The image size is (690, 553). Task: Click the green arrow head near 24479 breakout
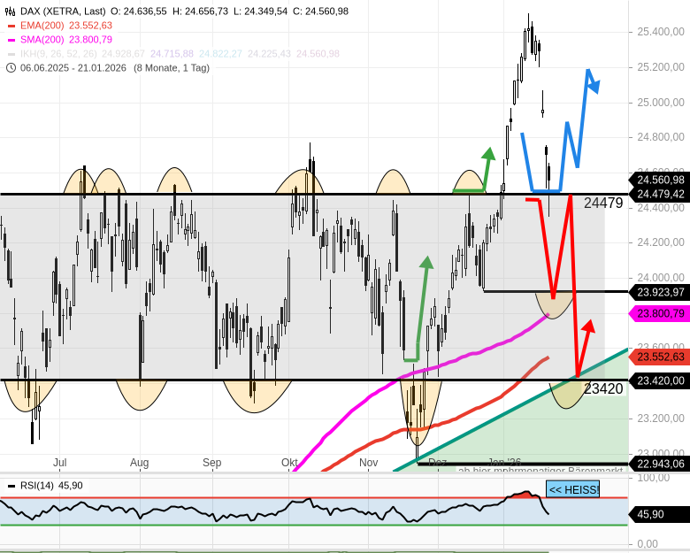click(487, 155)
